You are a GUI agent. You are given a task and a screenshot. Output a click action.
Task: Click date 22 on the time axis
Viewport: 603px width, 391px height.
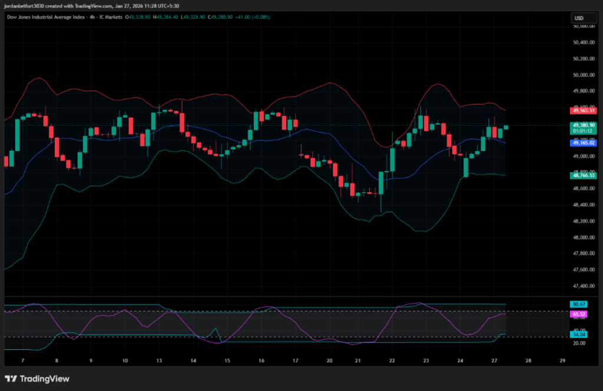[392, 360]
